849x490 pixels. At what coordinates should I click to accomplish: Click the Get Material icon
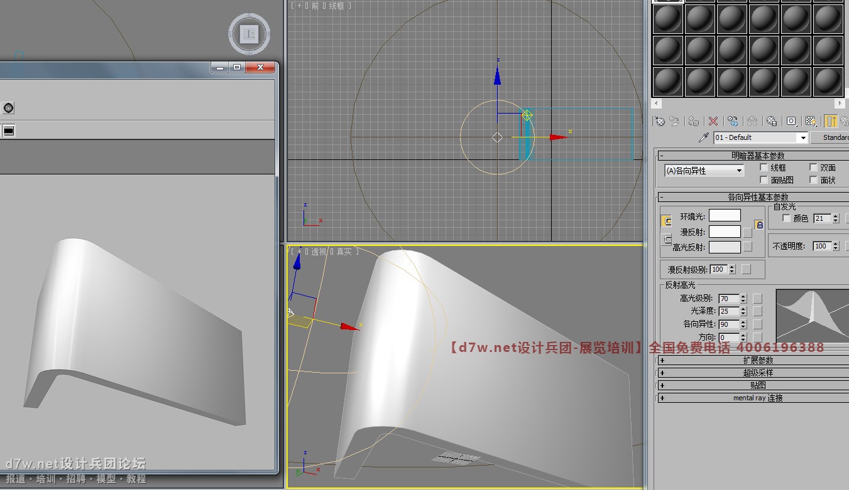(x=659, y=121)
